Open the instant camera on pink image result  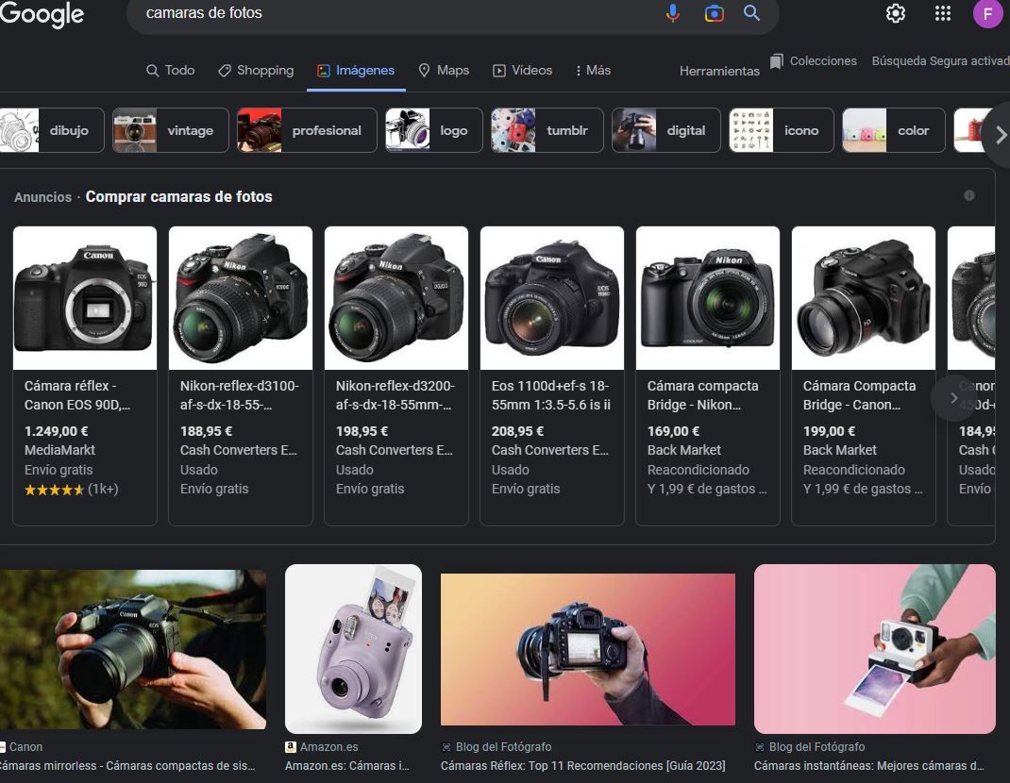[x=875, y=649]
